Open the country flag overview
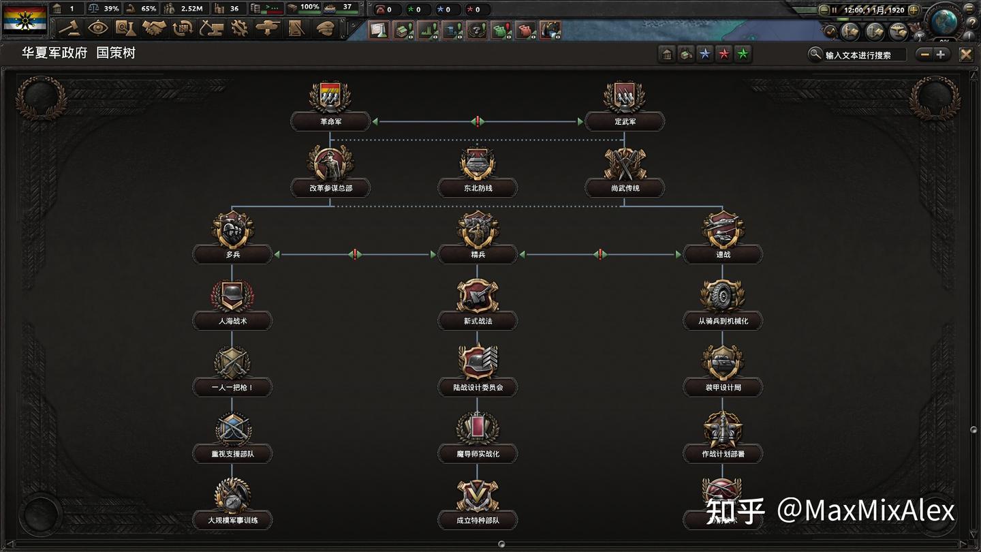The height and width of the screenshot is (552, 981). 25,19
